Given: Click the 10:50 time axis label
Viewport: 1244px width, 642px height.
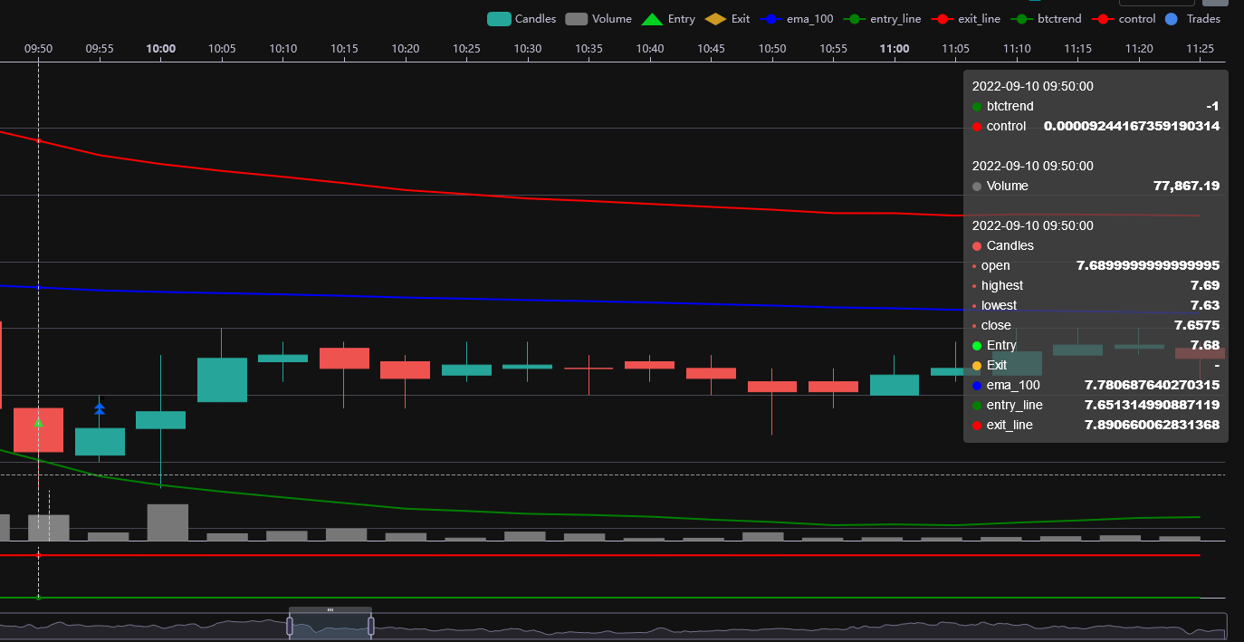Looking at the screenshot, I should (772, 48).
